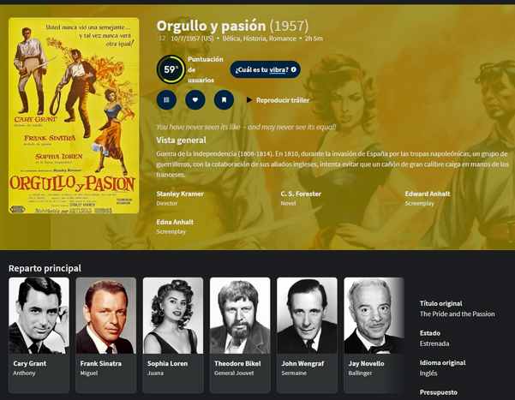Viewport: 515px width, 400px height.
Task: Click "¿Cuál es tu vibra?" button
Action: 265,69
